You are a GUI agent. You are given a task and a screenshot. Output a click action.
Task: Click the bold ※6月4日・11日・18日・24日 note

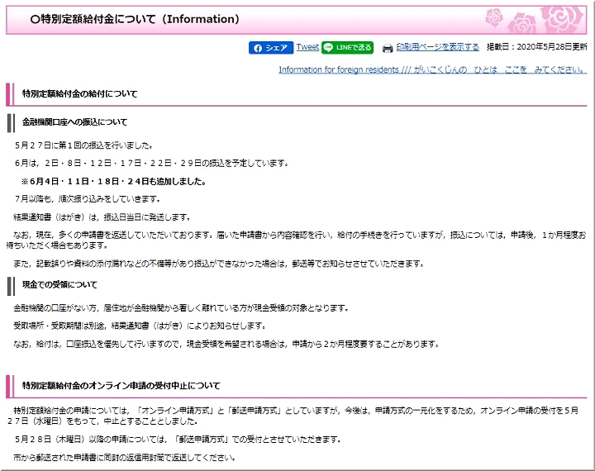coord(113,181)
